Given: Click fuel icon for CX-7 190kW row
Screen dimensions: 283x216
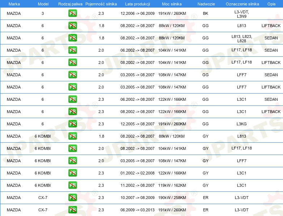Looking at the screenshot, I should [72, 198].
